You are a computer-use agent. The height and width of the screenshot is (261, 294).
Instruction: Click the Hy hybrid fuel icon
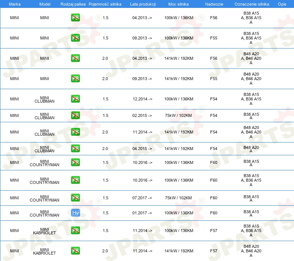pyautogui.click(x=75, y=213)
